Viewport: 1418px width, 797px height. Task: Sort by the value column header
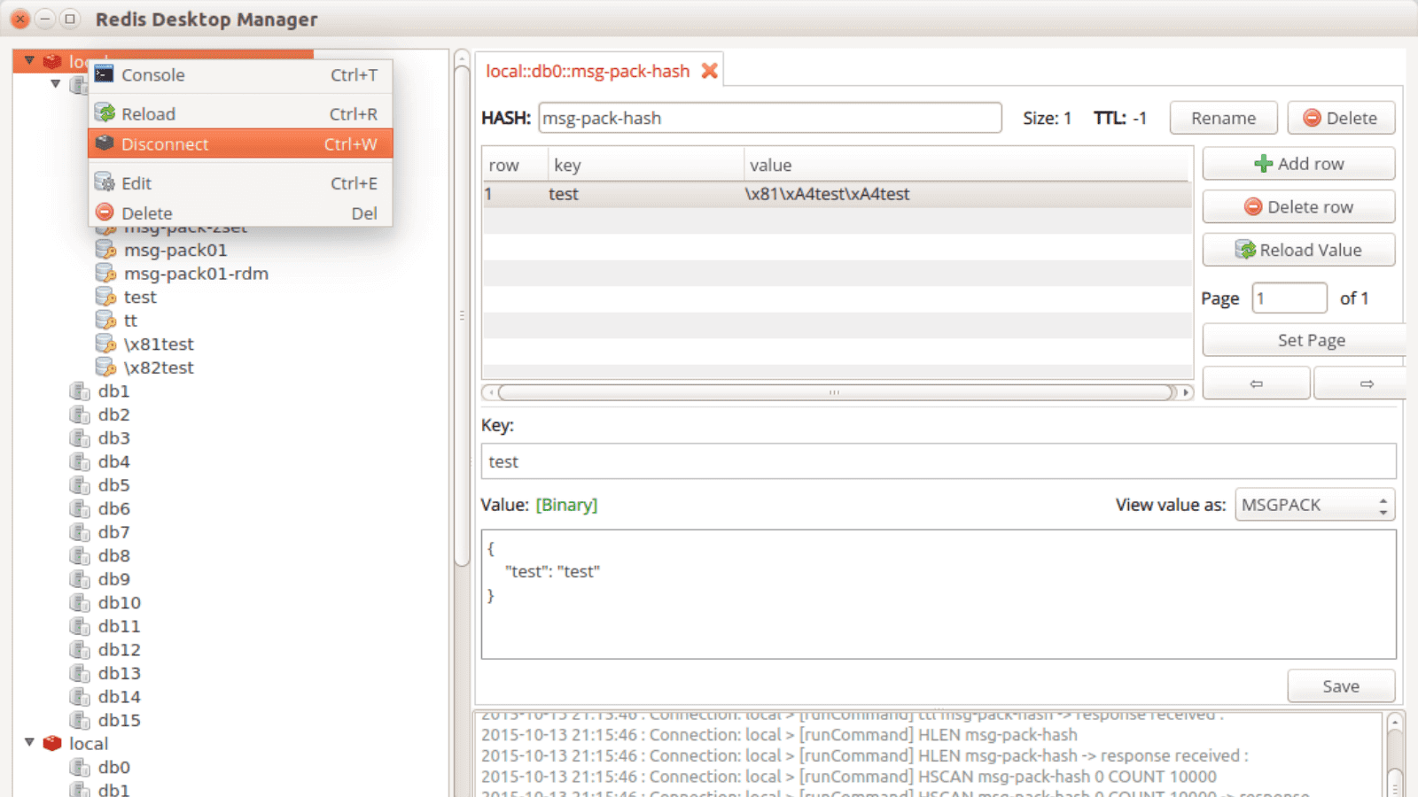tap(968, 165)
